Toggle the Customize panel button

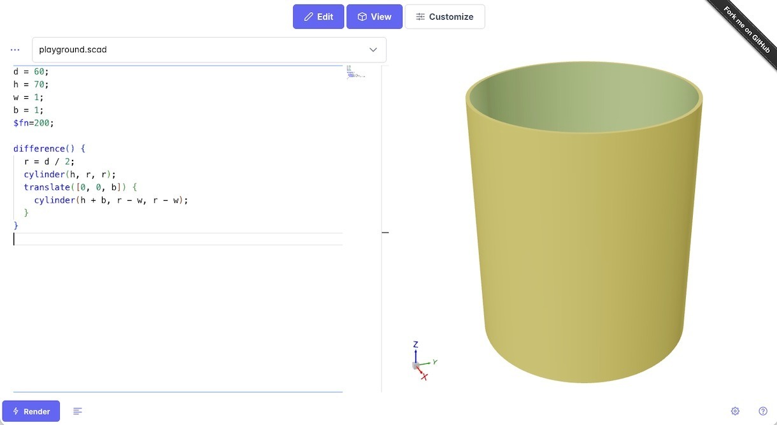coord(445,17)
